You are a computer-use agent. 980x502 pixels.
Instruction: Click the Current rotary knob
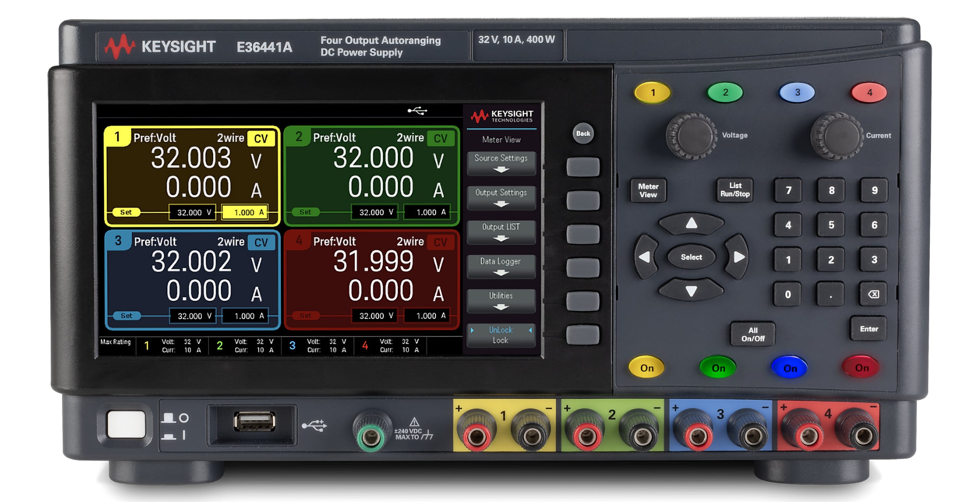pyautogui.click(x=837, y=136)
